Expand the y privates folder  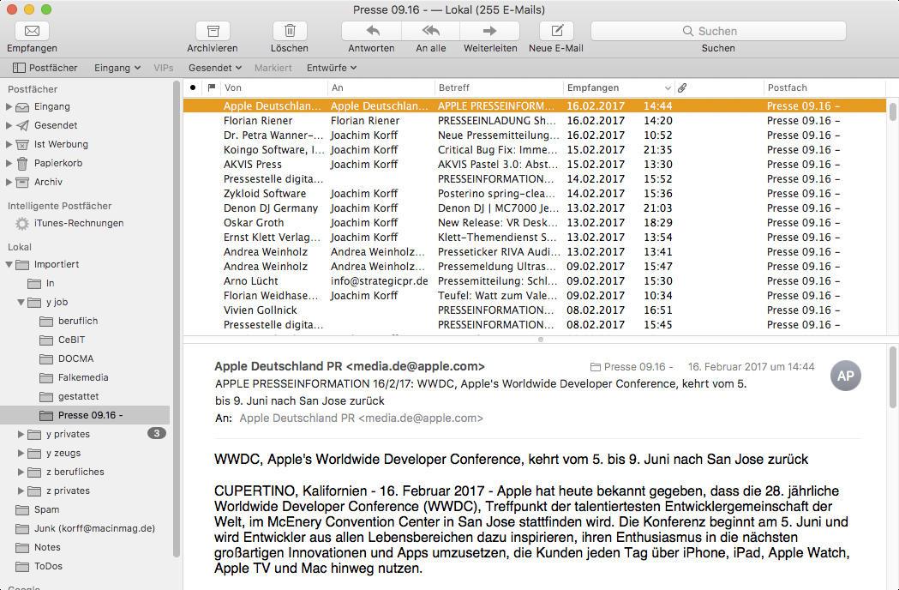(x=21, y=435)
